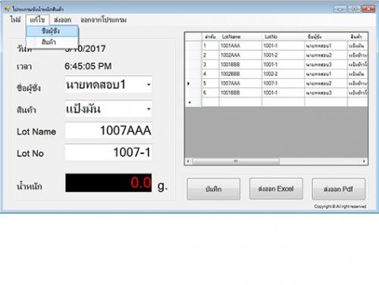Viewport: 379px width, 285px height.
Task: Click the right arrow of the table scrollbar
Action: tap(364, 161)
